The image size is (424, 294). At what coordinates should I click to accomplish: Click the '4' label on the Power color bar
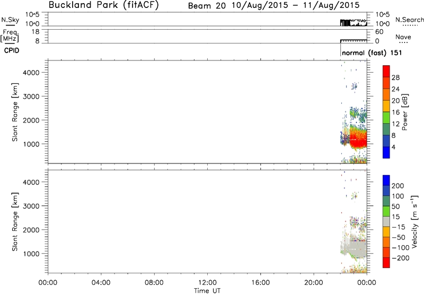393,148
